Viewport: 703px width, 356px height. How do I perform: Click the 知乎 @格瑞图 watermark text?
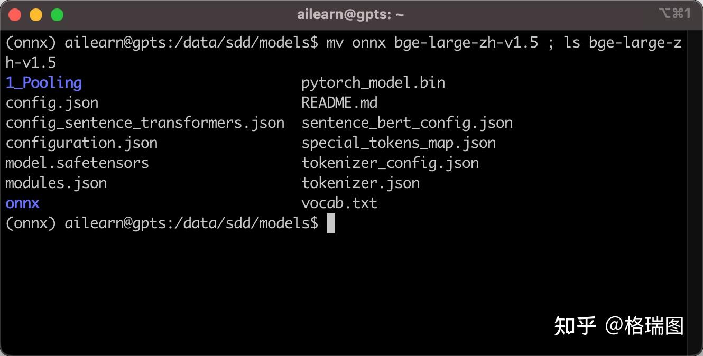pyautogui.click(x=619, y=326)
